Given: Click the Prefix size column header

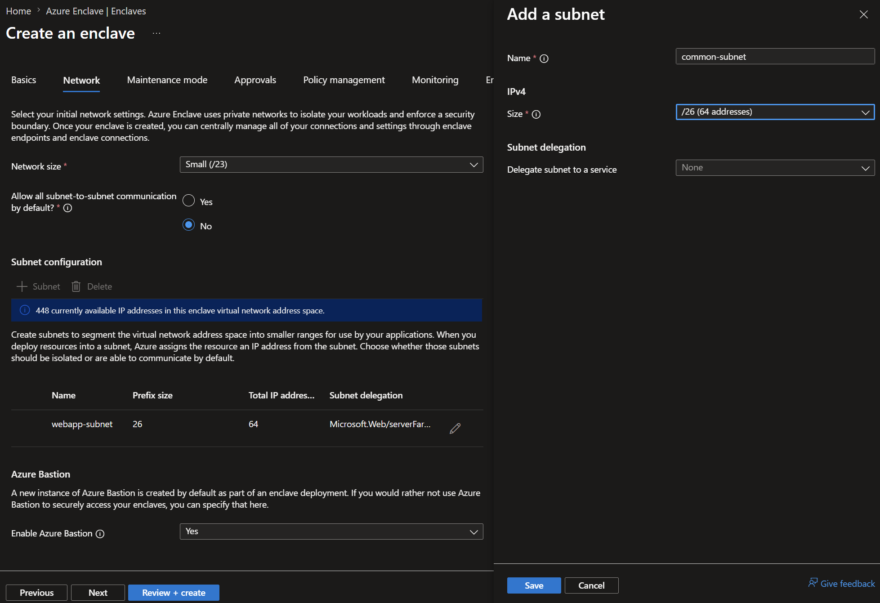Looking at the screenshot, I should point(152,395).
